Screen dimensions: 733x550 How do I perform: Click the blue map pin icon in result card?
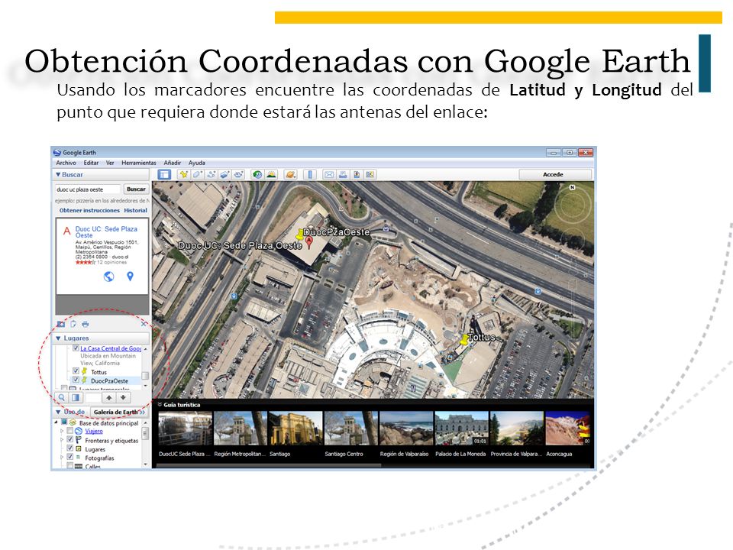130,277
